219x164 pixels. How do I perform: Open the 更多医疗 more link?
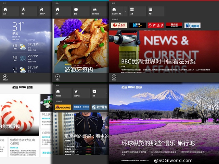(x=48, y=153)
